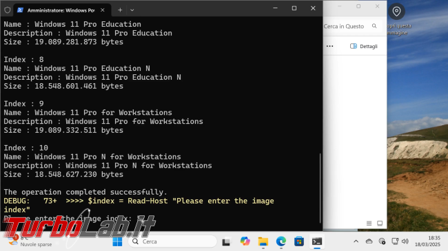This screenshot has width=448, height=251.
Task: Click the PowerShell icon on the tab
Action: (20, 10)
